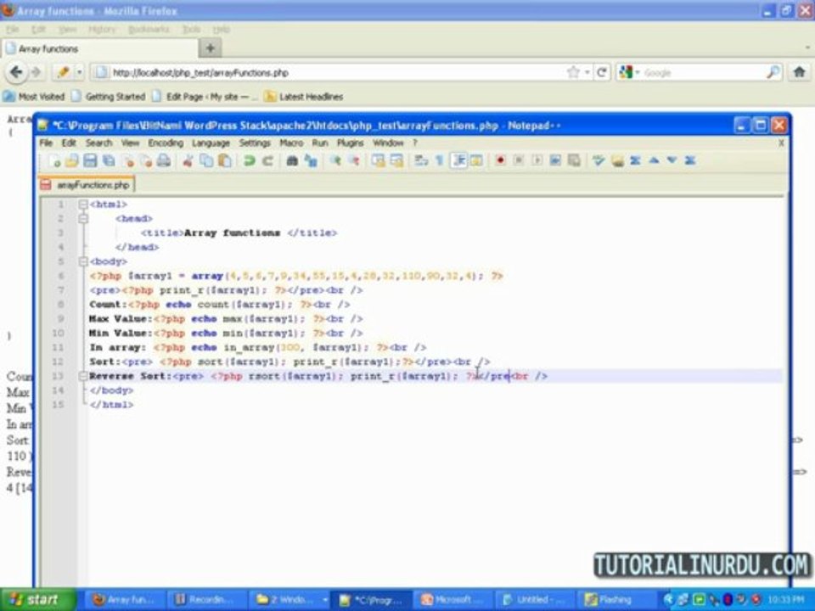Viewport: 815px width, 611px height.
Task: Open the Settings menu in Notepad++
Action: [x=255, y=143]
